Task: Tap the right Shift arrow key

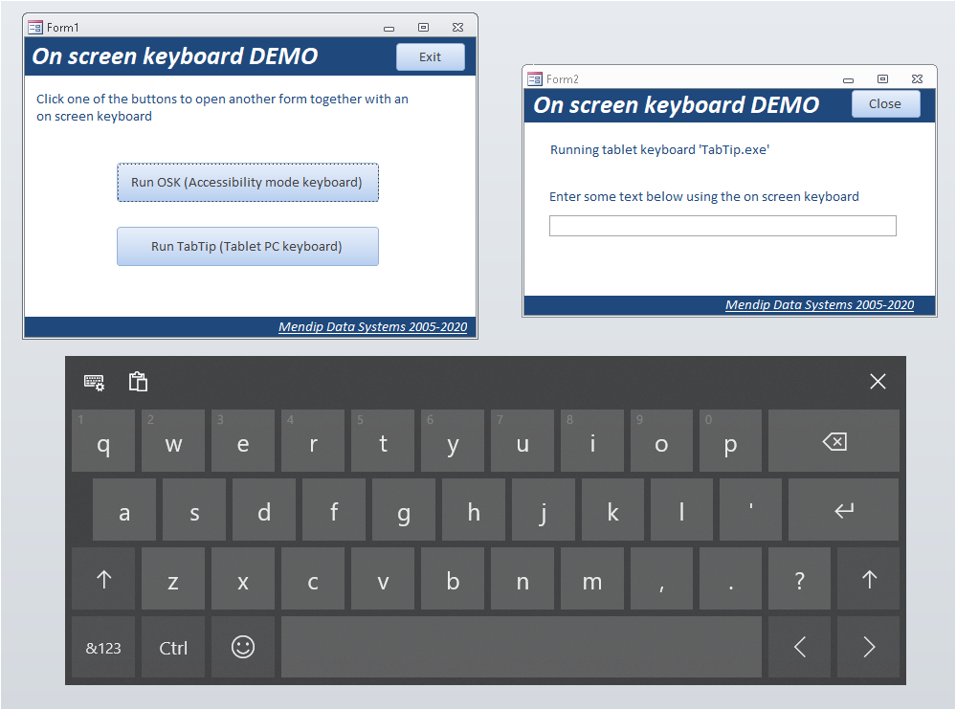Action: [868, 578]
